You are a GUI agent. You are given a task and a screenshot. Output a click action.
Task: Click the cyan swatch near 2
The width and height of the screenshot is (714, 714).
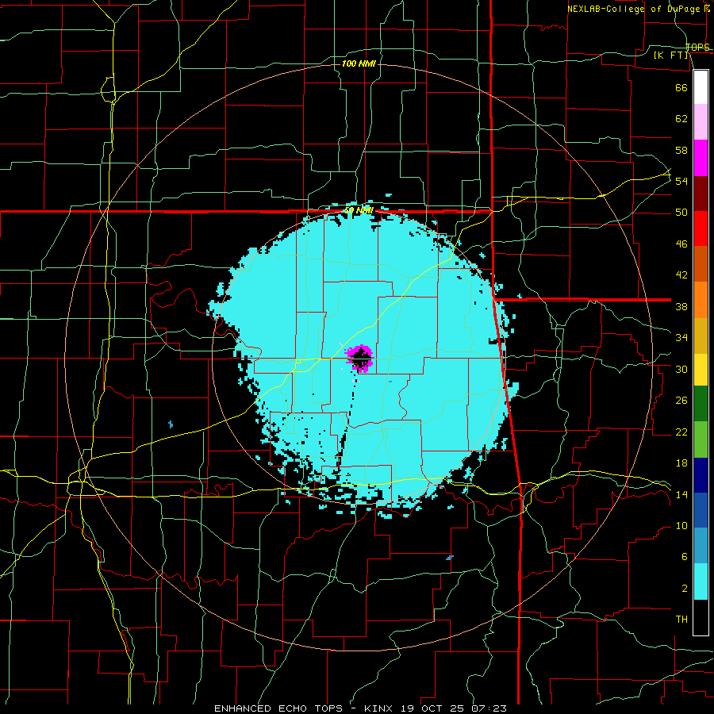pyautogui.click(x=701, y=582)
